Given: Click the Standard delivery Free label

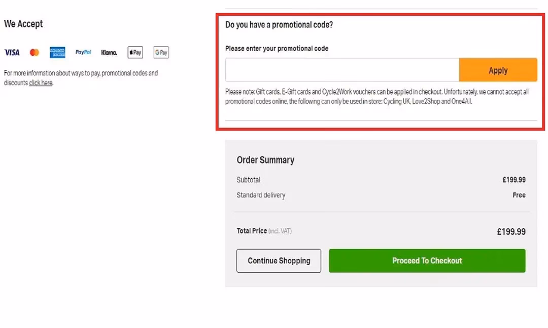Looking at the screenshot, I should tap(519, 195).
